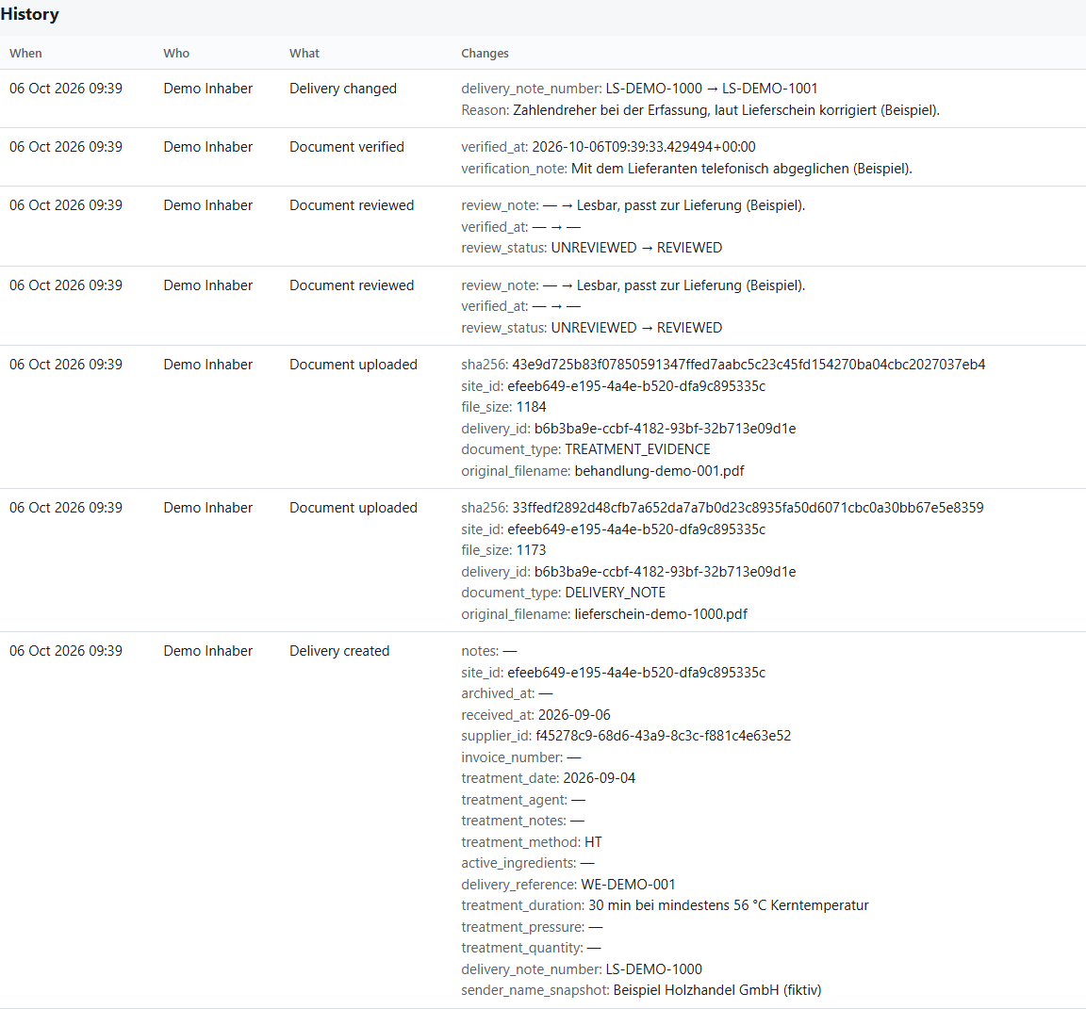Click the History heading
The width and height of the screenshot is (1086, 1009).
(x=30, y=14)
